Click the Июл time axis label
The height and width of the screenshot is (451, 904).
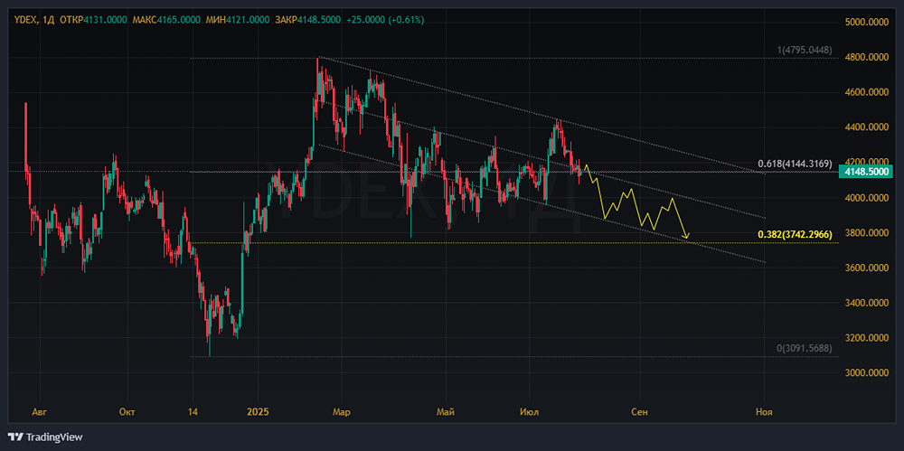(x=529, y=412)
